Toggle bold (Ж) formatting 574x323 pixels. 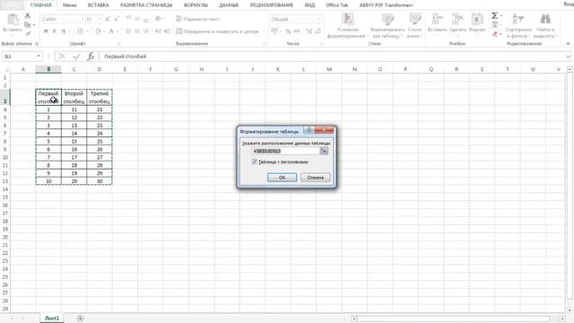tap(46, 31)
